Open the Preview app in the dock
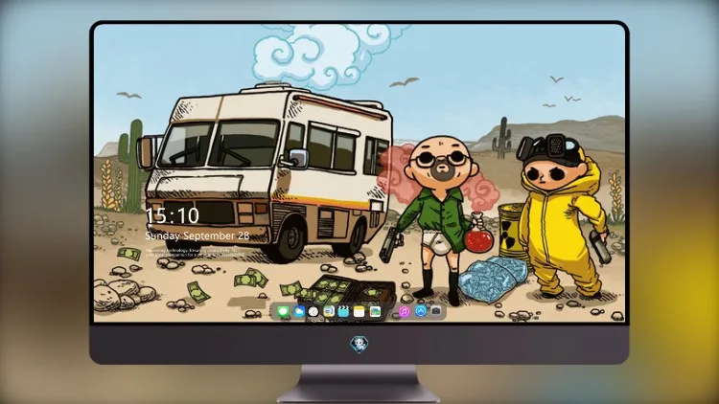Screen dimensions: 719x404 click(x=329, y=312)
